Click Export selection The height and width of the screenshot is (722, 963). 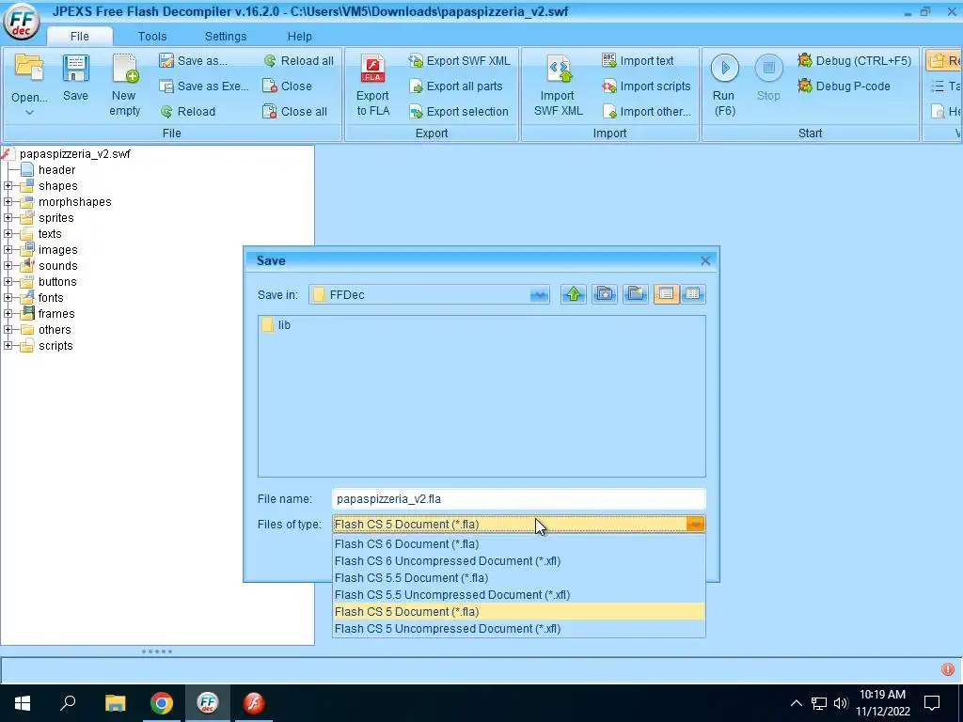pyautogui.click(x=459, y=111)
